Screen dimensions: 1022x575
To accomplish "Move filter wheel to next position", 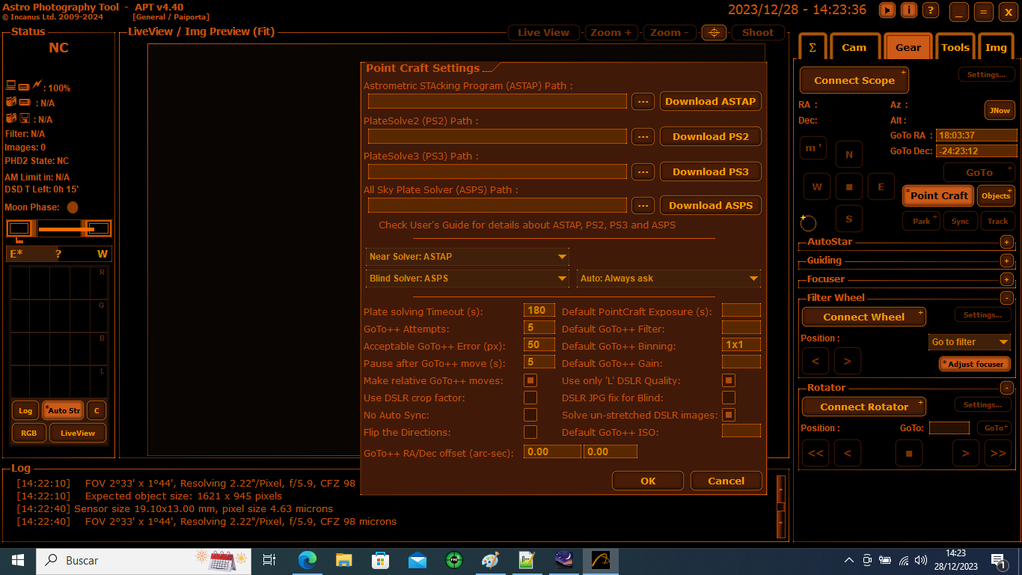I will pos(847,361).
